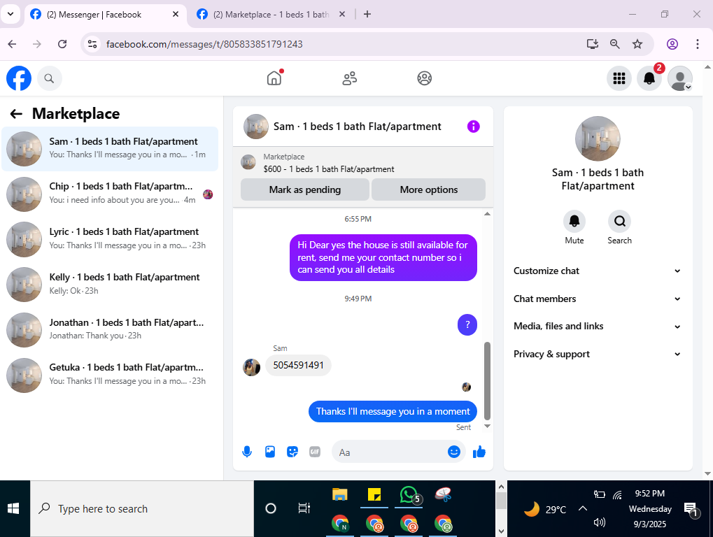Open the emoji picker smiley
The width and height of the screenshot is (713, 537).
pos(454,452)
